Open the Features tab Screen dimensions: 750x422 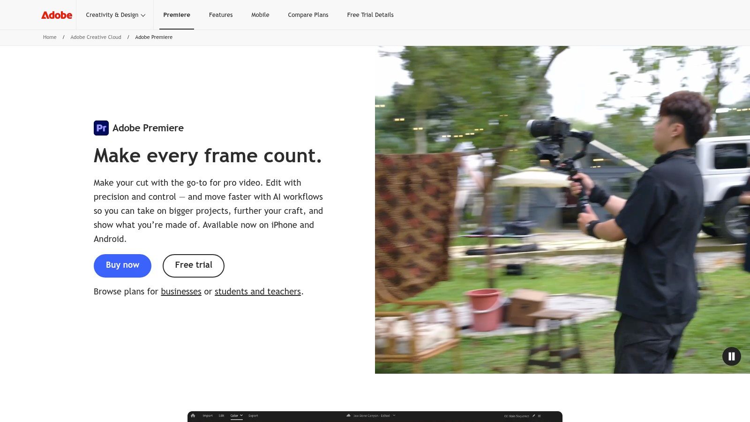point(221,15)
